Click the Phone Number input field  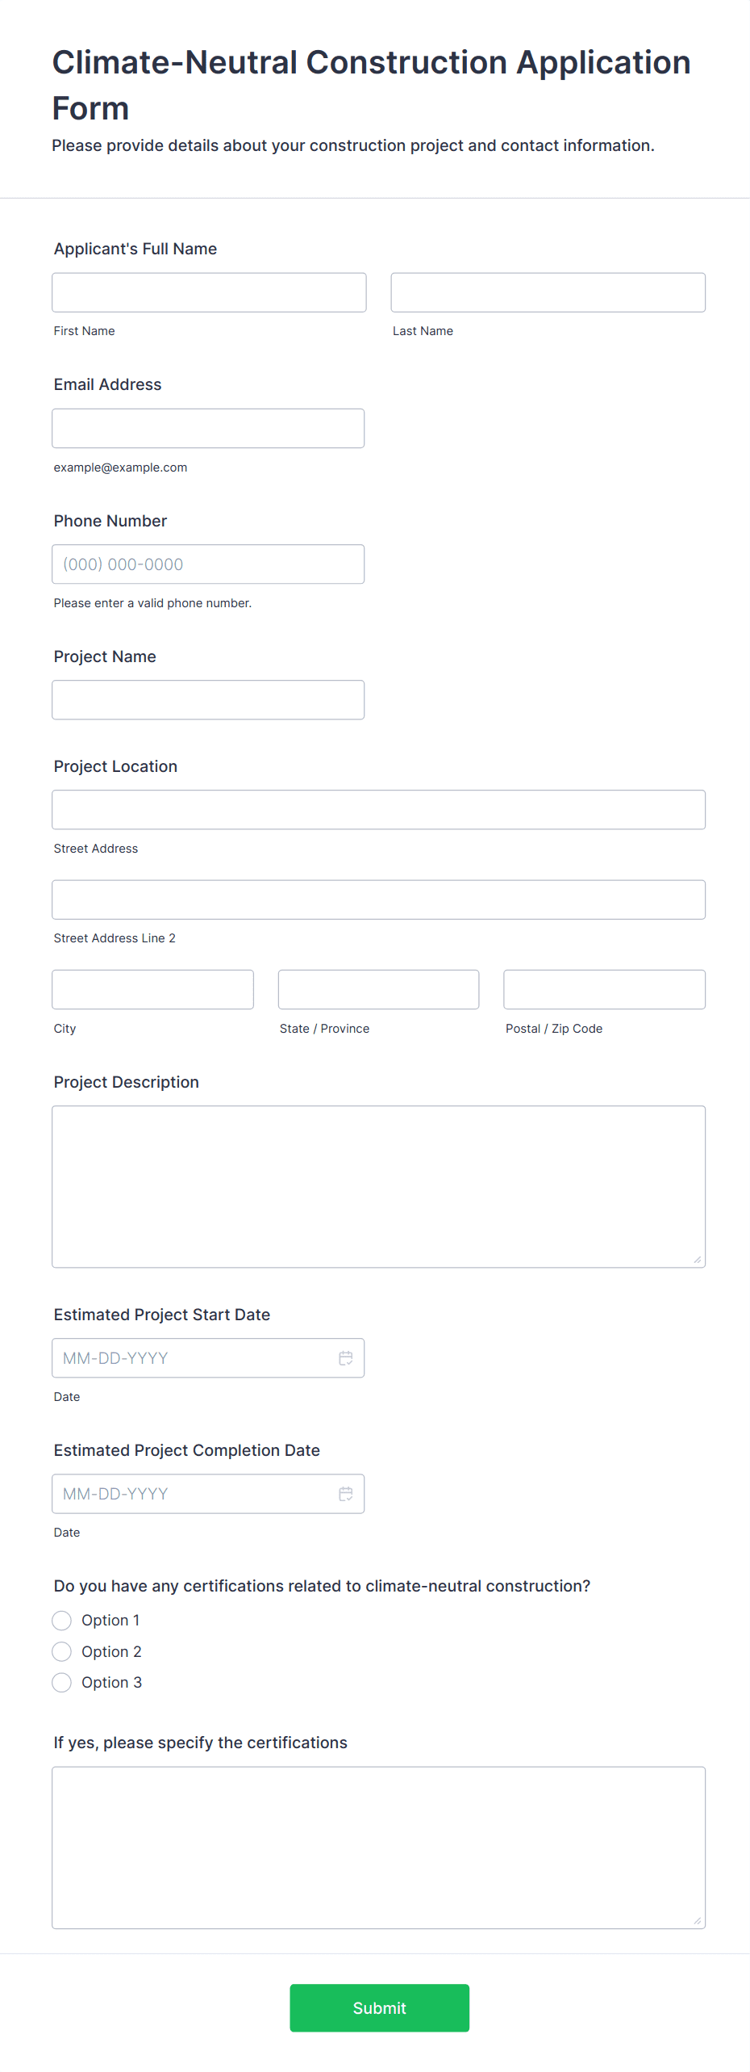[208, 564]
